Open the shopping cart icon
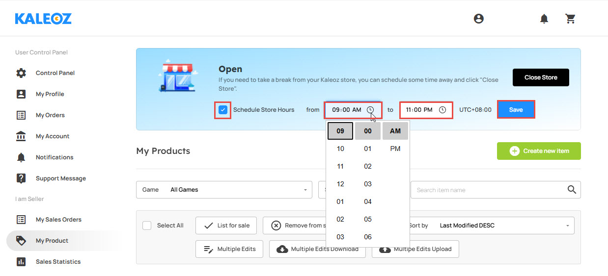This screenshot has width=608, height=276. pyautogui.click(x=570, y=19)
